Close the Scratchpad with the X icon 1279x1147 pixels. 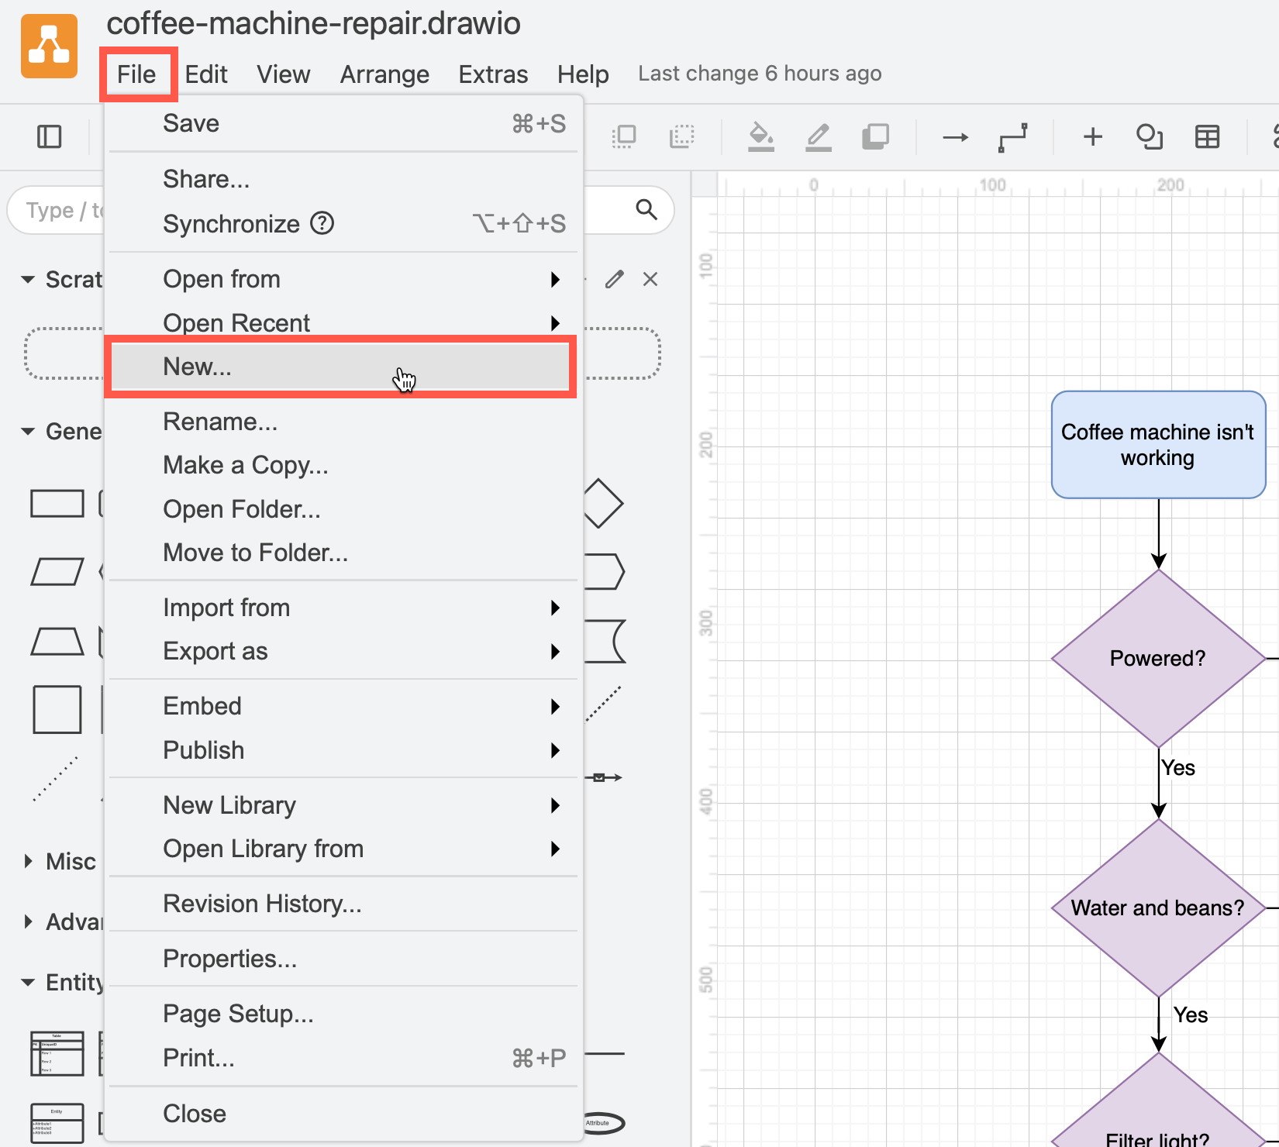[x=650, y=279]
